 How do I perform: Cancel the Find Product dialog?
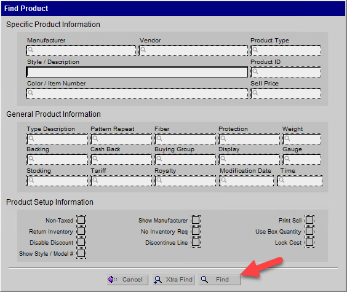tap(127, 280)
